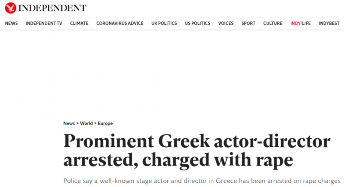
Task: Click the Independent eagle logo icon
Action: pyautogui.click(x=10, y=8)
